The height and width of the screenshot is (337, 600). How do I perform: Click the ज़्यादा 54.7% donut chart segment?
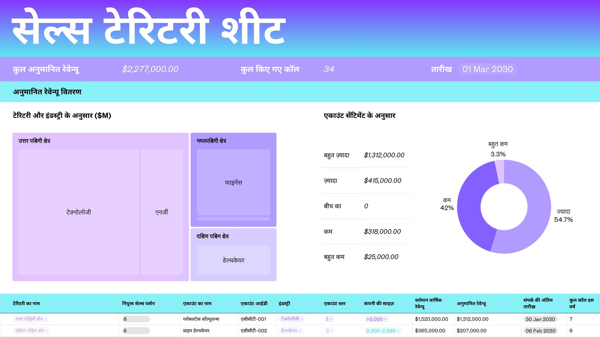pos(532,210)
